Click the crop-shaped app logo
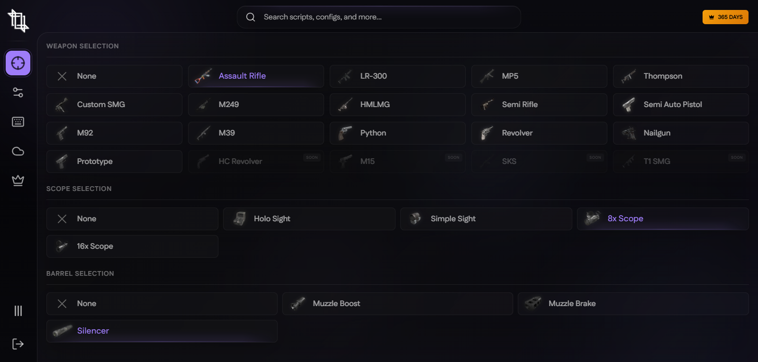This screenshot has height=362, width=758. click(x=18, y=21)
